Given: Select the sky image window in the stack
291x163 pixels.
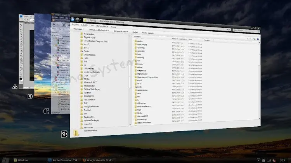Looking at the screenshot, I should 43,56.
